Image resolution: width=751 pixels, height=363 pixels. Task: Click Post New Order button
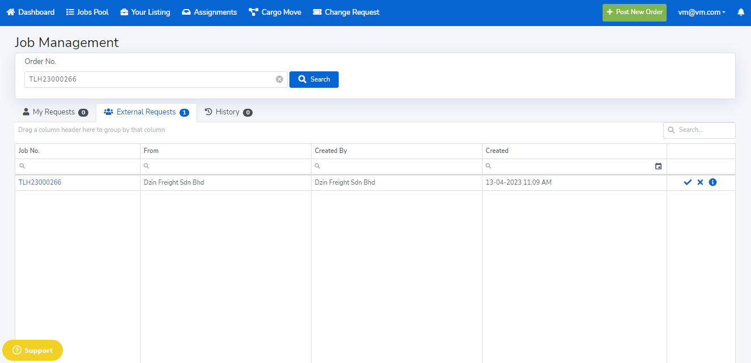click(x=634, y=12)
